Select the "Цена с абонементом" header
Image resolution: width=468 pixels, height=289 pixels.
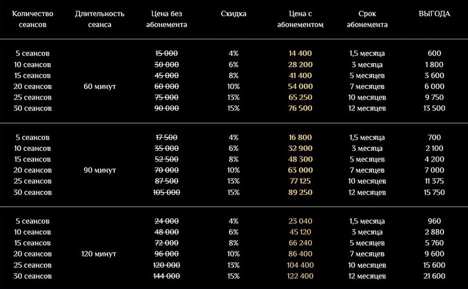click(x=300, y=19)
